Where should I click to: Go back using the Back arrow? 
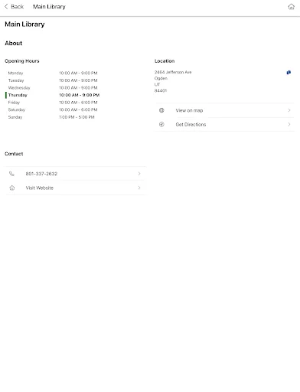[6, 7]
